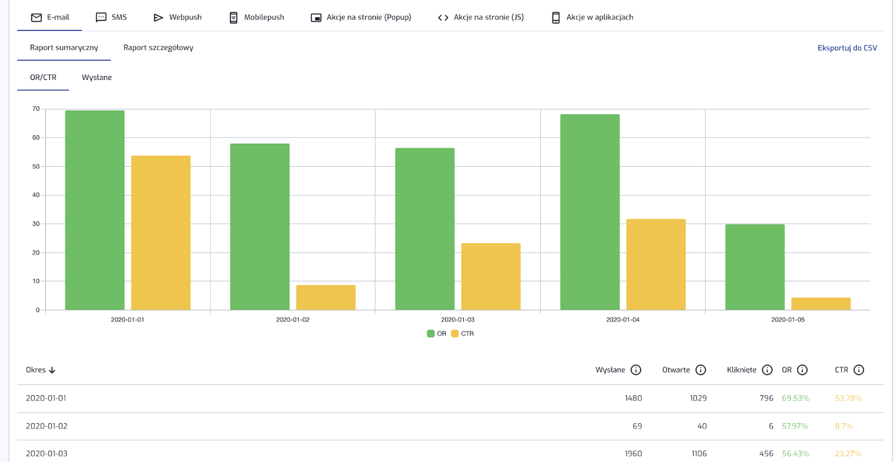Show the info tooltip for OR column
895x462 pixels.
(x=802, y=370)
